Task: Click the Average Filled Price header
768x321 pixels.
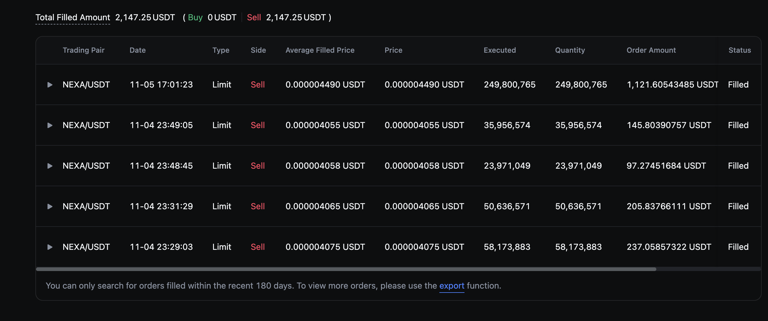Action: 320,50
